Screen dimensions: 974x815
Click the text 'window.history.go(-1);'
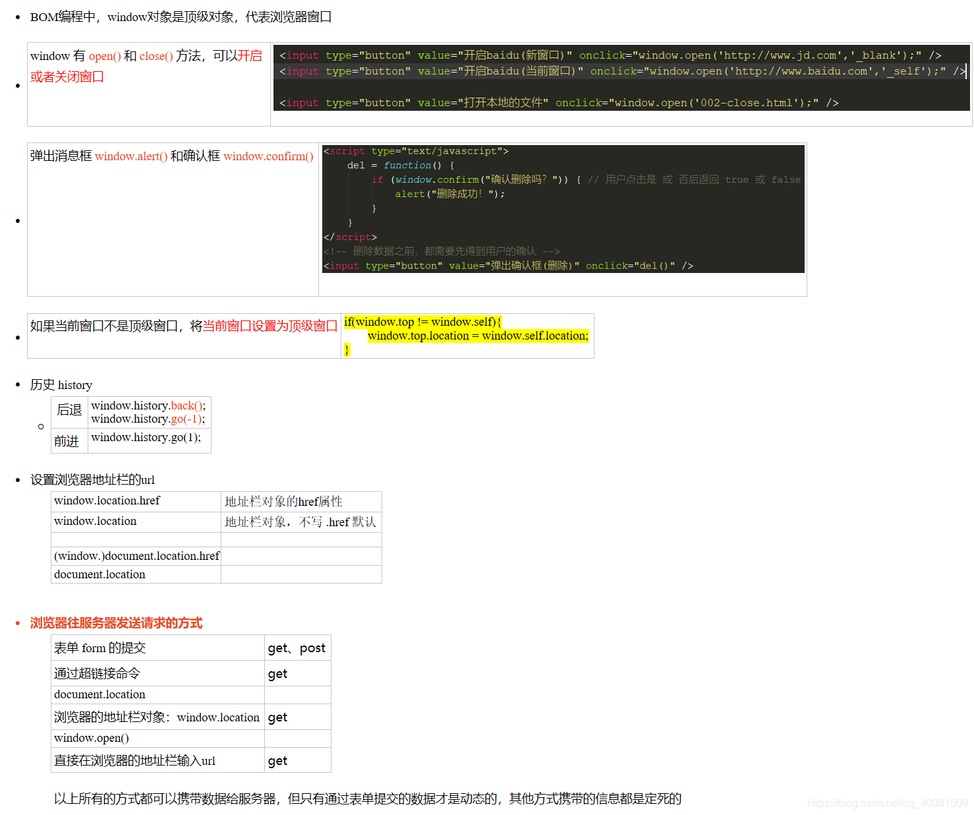pyautogui.click(x=148, y=419)
